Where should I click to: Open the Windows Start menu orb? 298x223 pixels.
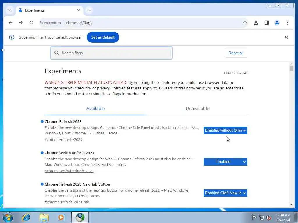(8, 217)
